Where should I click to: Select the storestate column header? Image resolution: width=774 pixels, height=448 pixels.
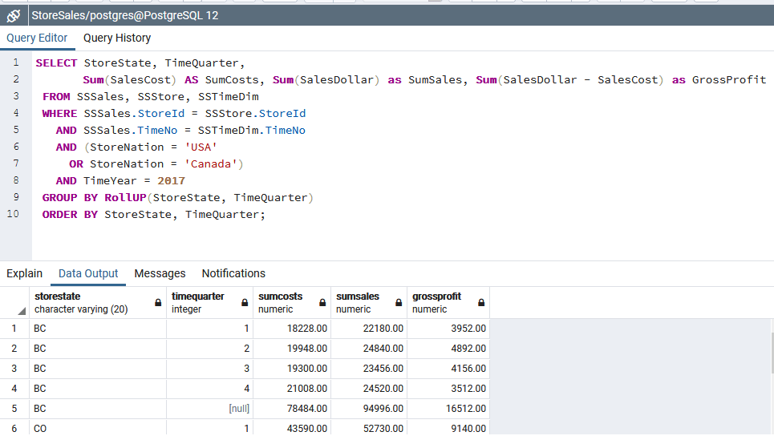point(88,302)
